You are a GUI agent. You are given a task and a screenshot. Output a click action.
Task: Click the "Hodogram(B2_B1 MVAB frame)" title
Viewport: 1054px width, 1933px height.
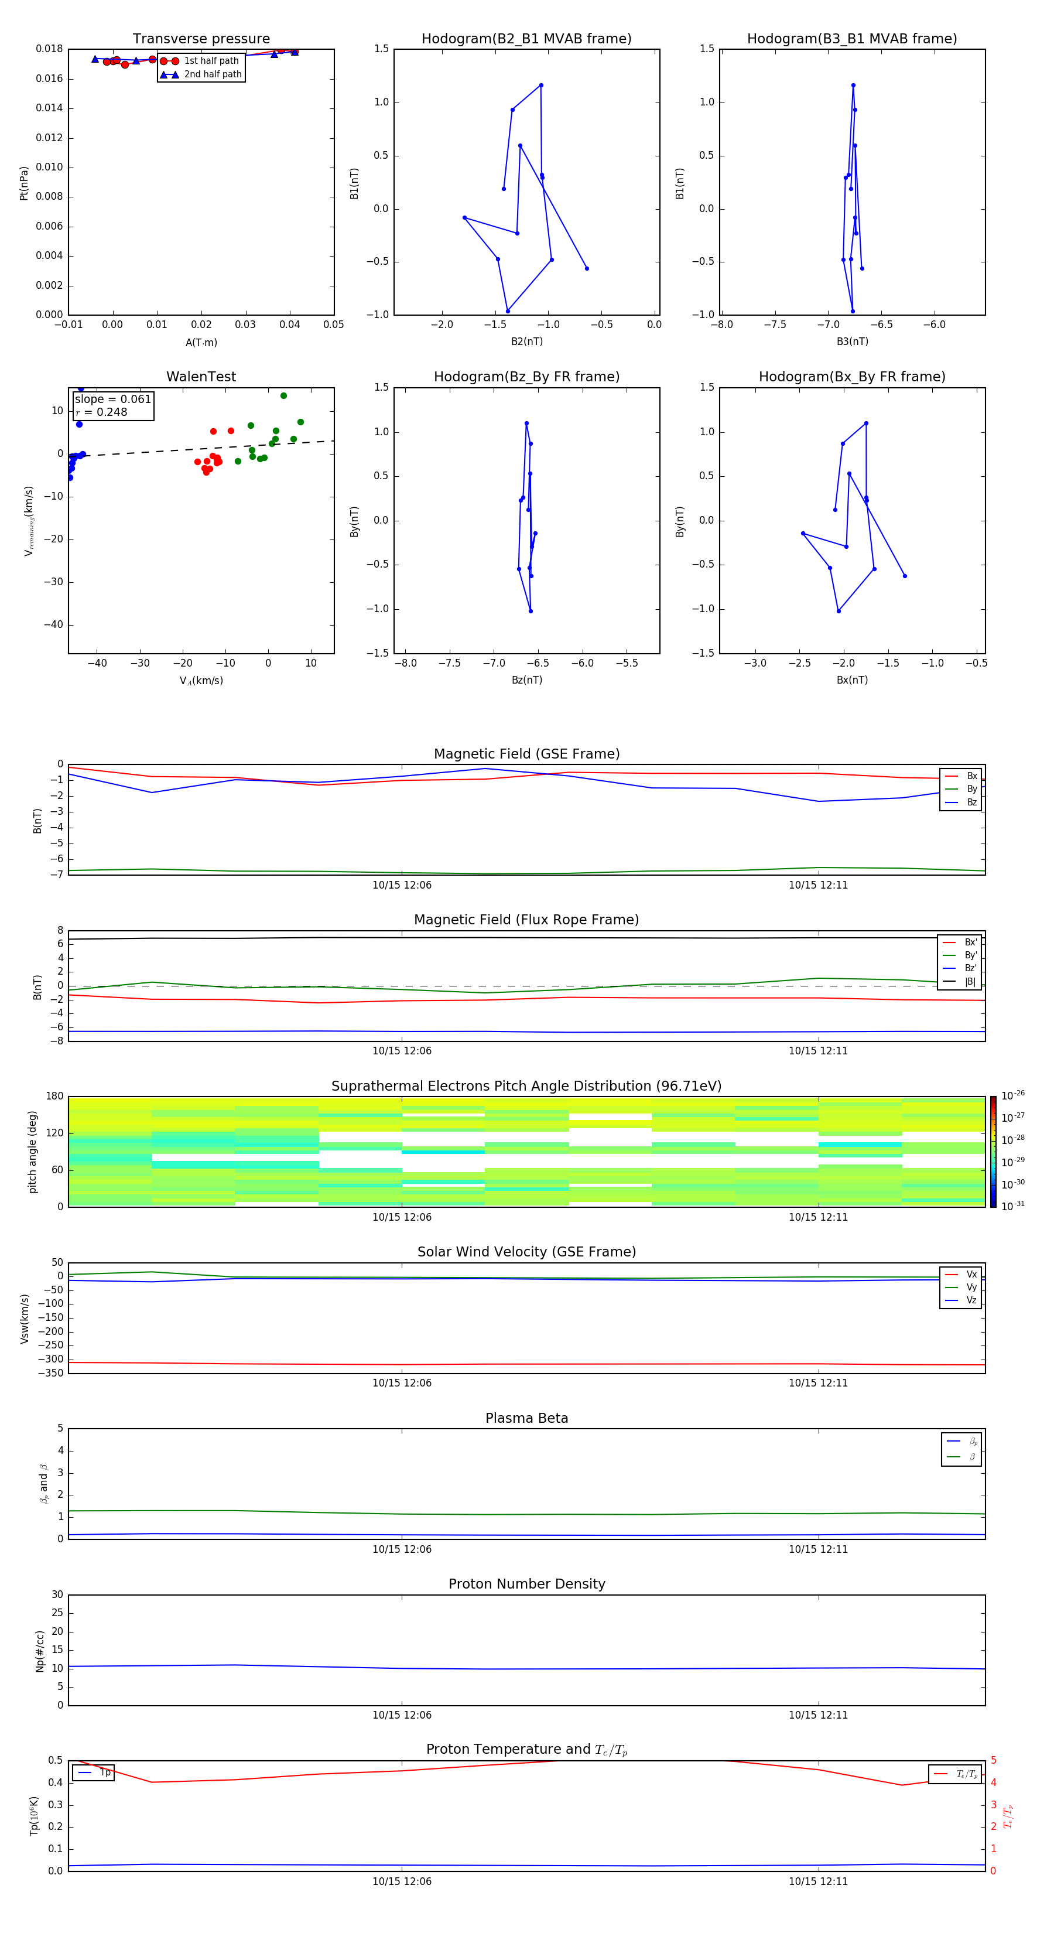click(x=526, y=39)
